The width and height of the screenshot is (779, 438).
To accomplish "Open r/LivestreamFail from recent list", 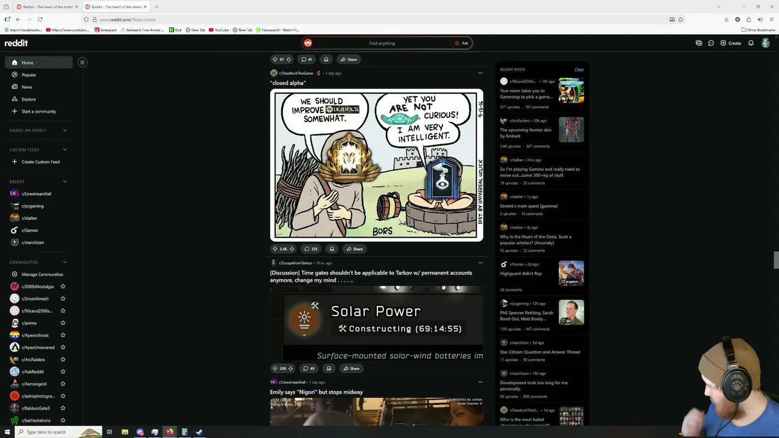I will click(x=39, y=193).
